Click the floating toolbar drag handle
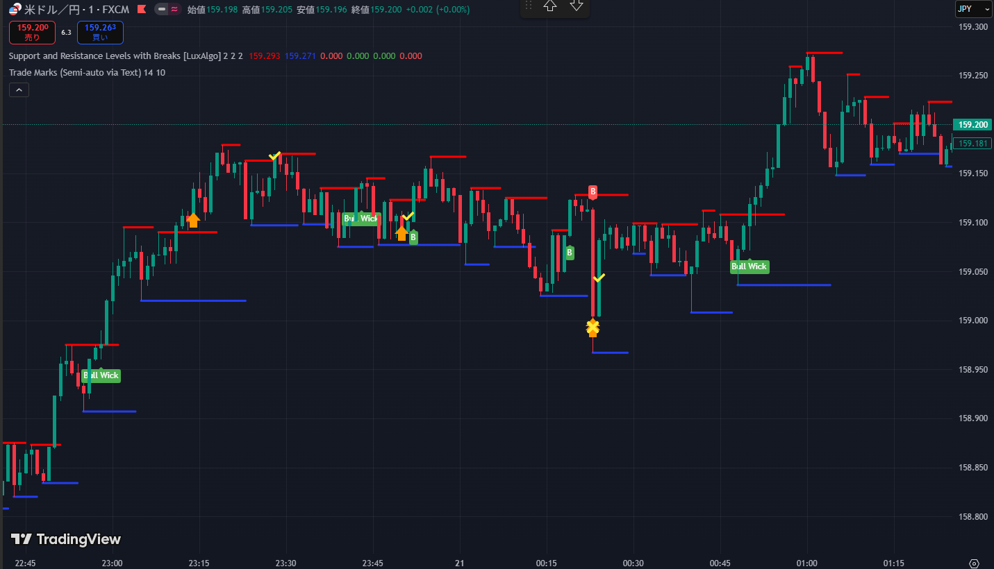 coord(529,6)
